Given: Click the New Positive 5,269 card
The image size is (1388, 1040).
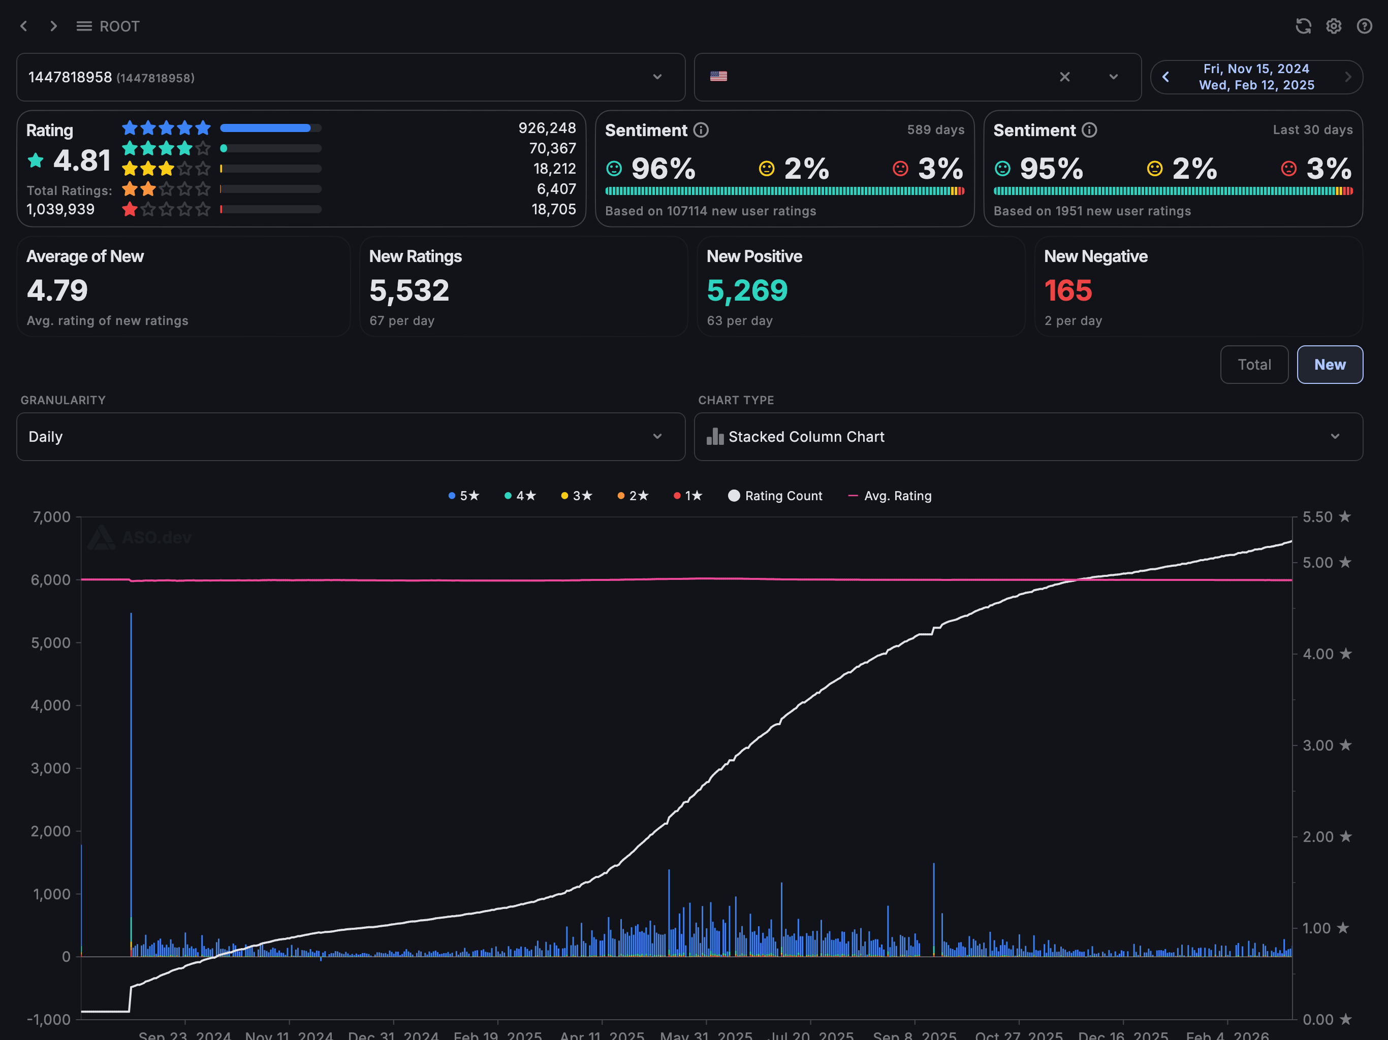Looking at the screenshot, I should click(861, 286).
